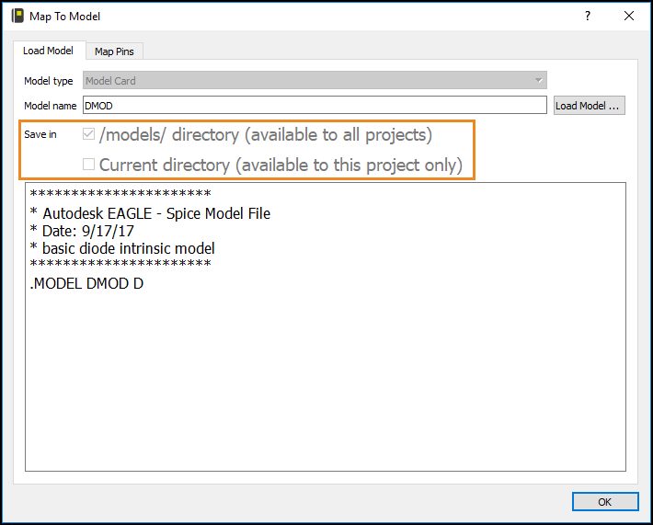Screen dimensions: 653x525
Task: Click the question mark help button
Action: click(x=588, y=16)
